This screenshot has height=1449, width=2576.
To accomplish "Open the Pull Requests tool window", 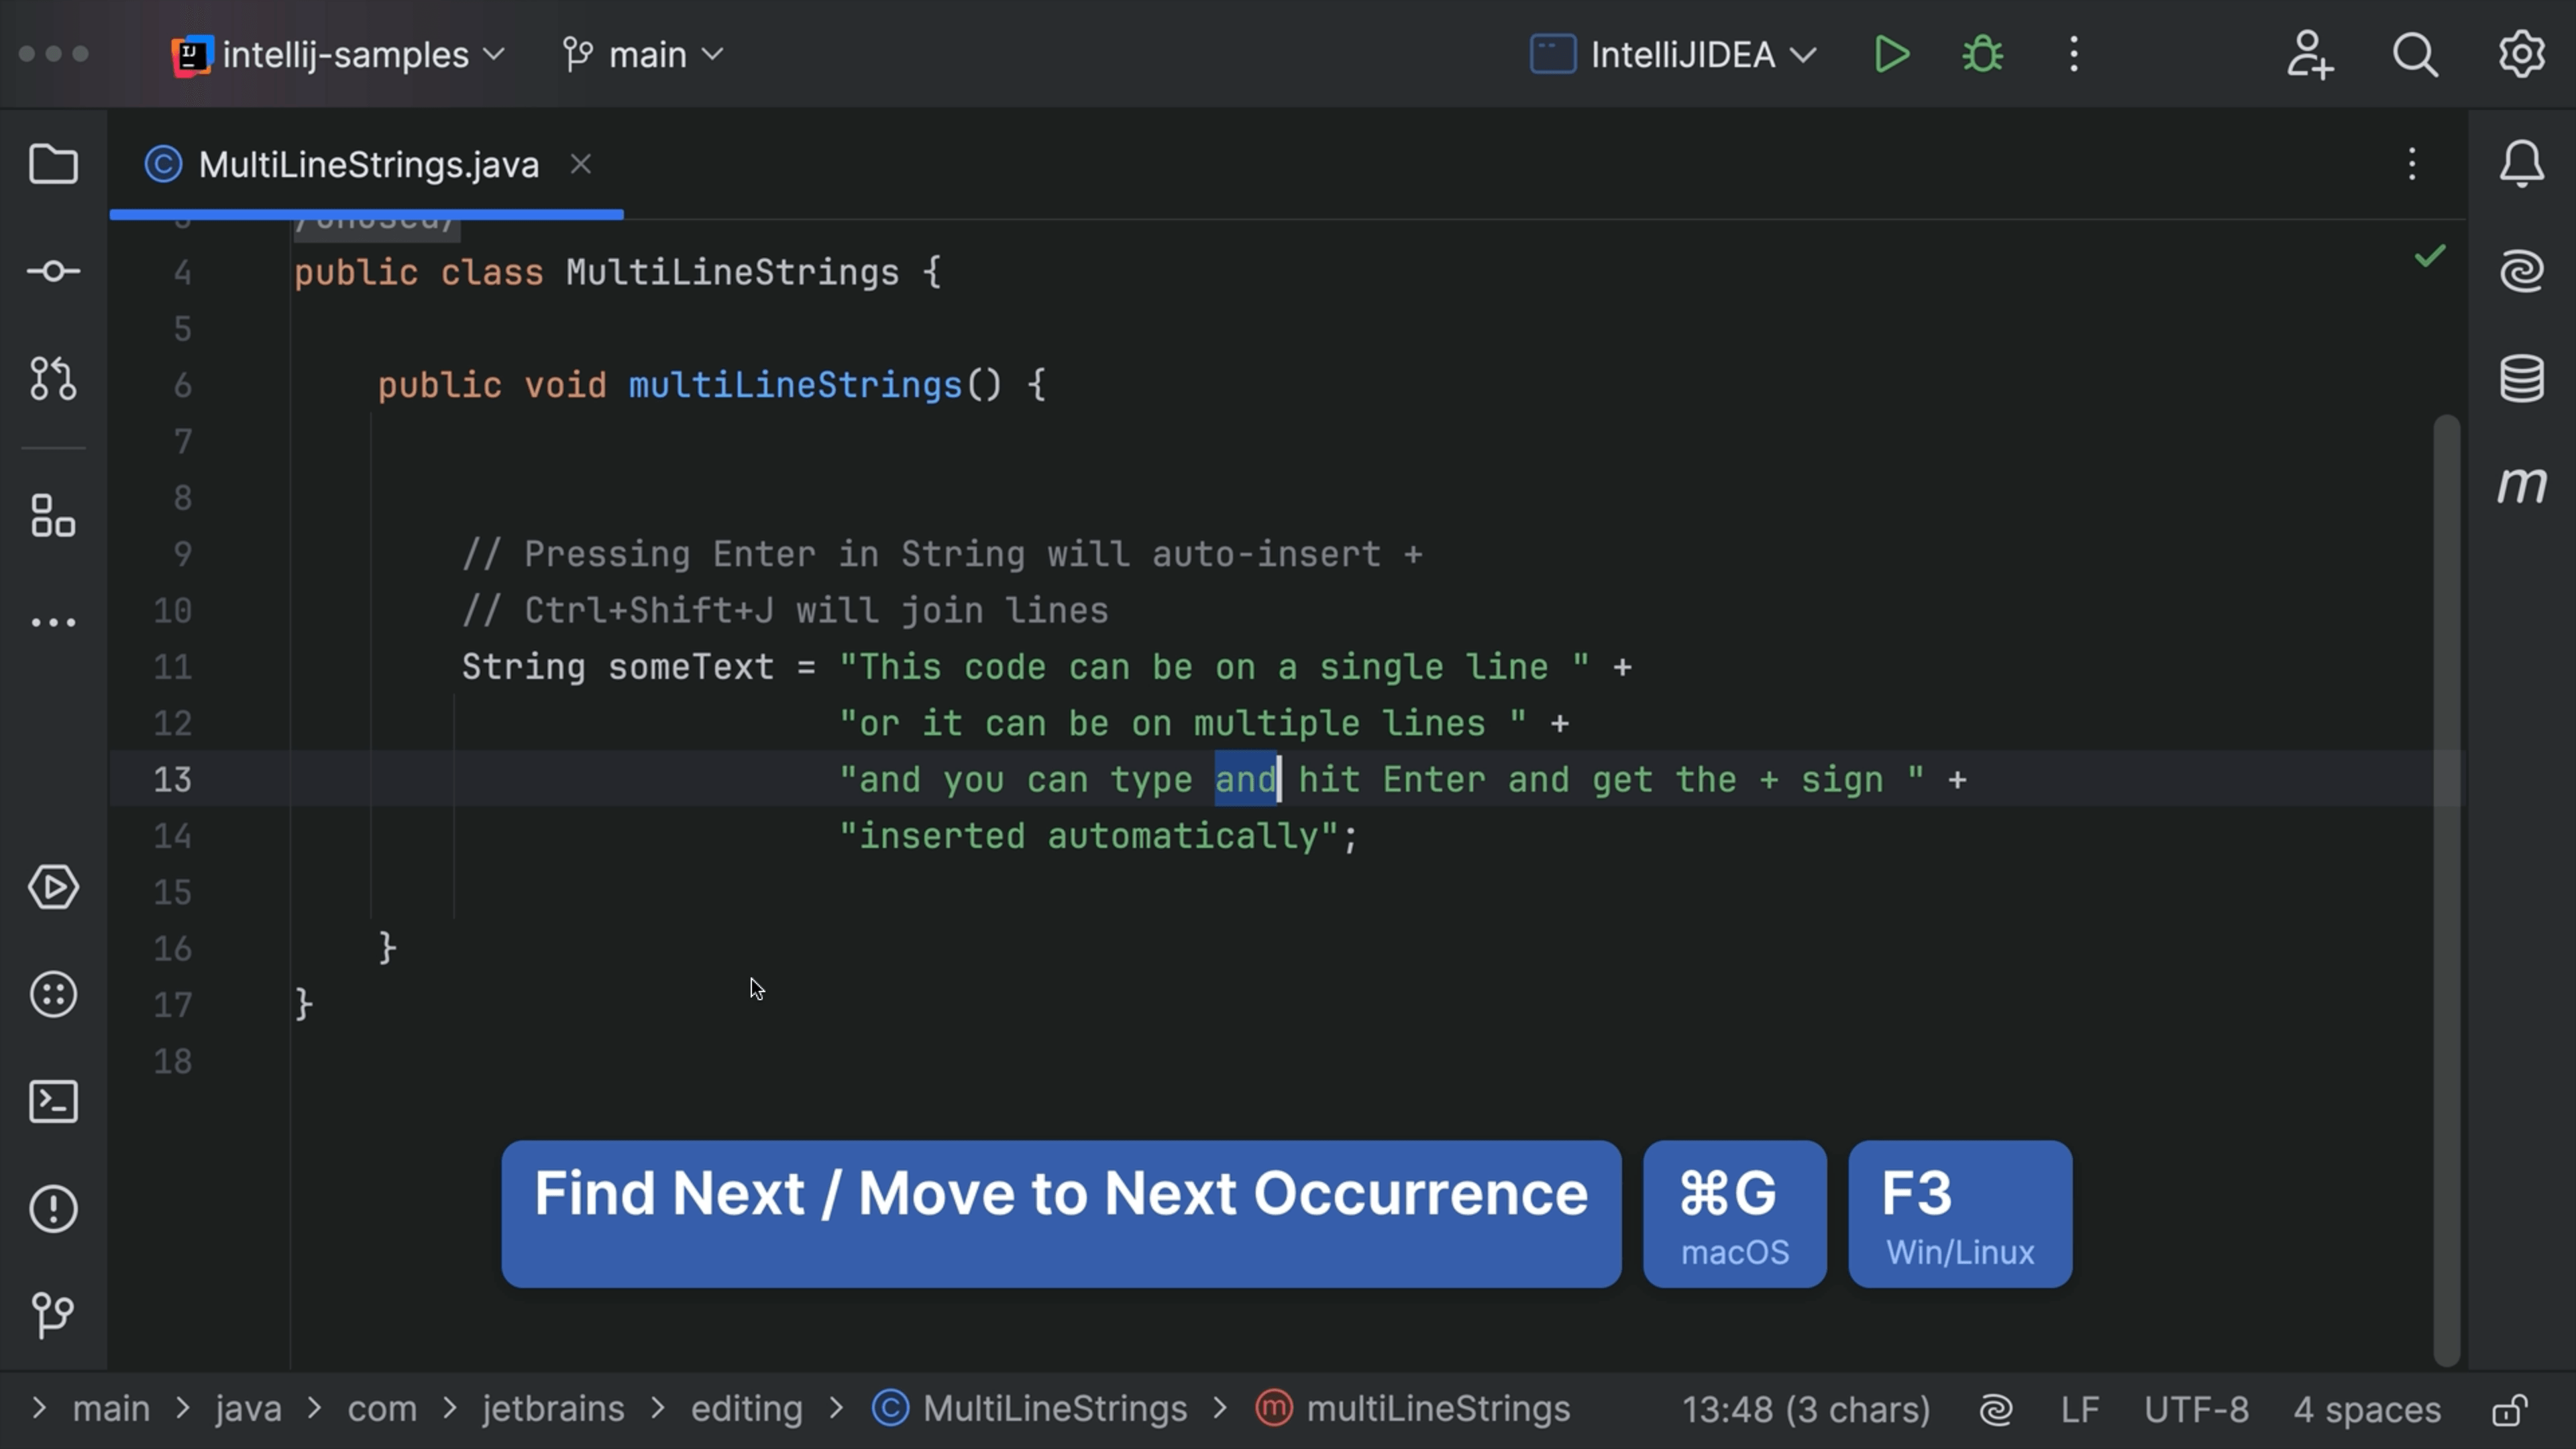I will (x=53, y=379).
